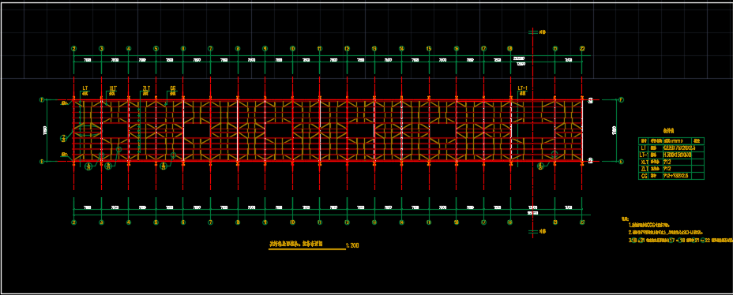
Task: Click the XLT row in the component table
Action: tap(671, 162)
